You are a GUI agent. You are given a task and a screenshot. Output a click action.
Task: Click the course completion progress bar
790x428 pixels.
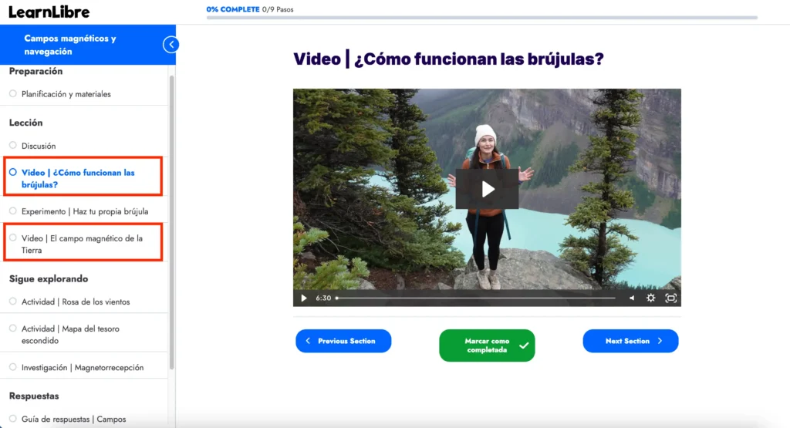(x=481, y=18)
